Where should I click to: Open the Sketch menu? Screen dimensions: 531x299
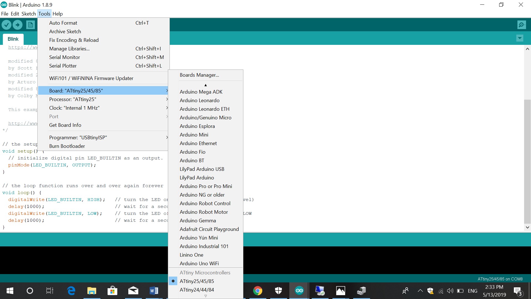(28, 14)
